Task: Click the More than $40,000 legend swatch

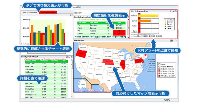Action: (159, 76)
